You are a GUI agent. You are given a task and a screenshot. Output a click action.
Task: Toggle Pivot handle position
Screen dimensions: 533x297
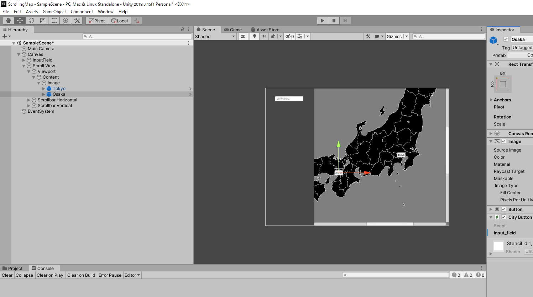97,21
